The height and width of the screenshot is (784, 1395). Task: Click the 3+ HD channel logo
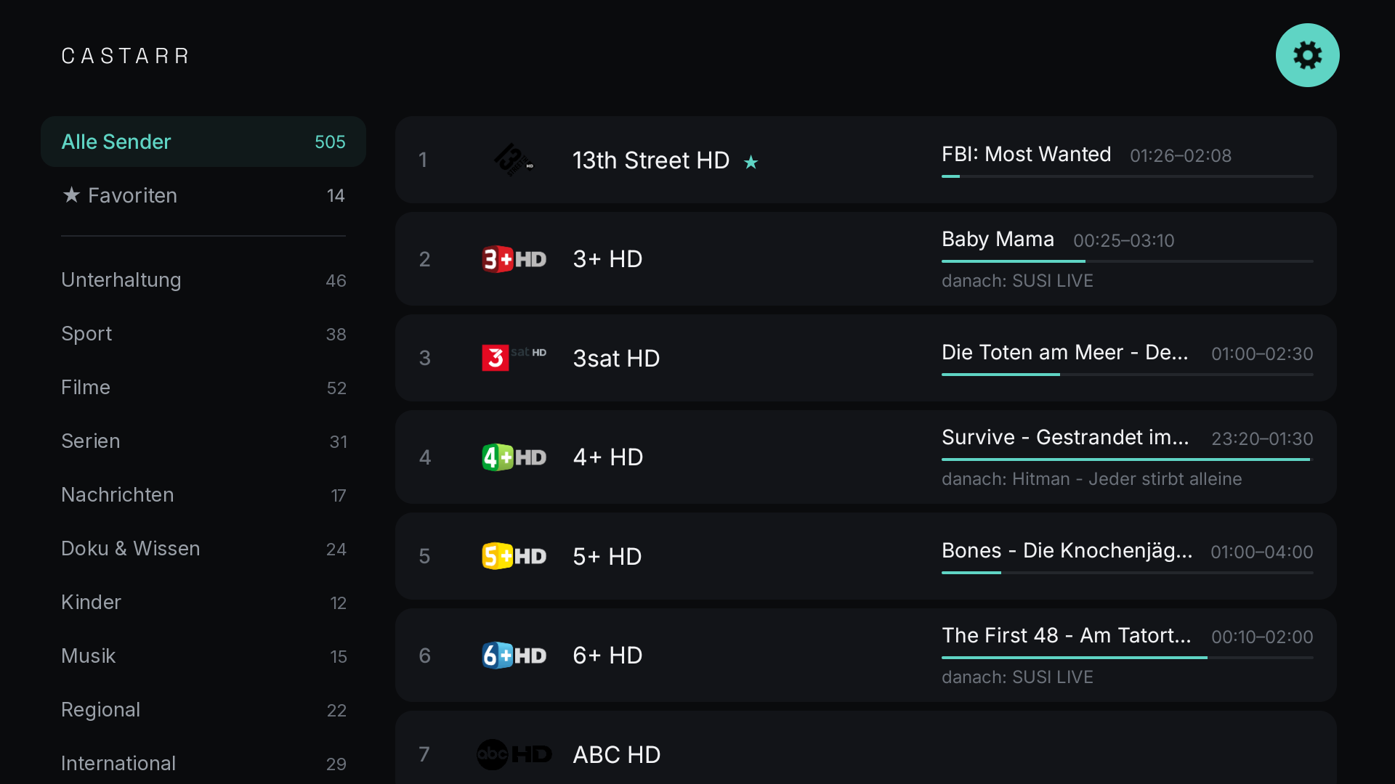coord(514,259)
